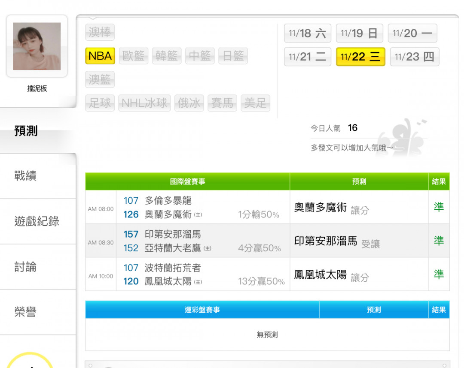This screenshot has height=368, width=464.
Task: Select the 中籃 league filter
Action: tap(200, 56)
